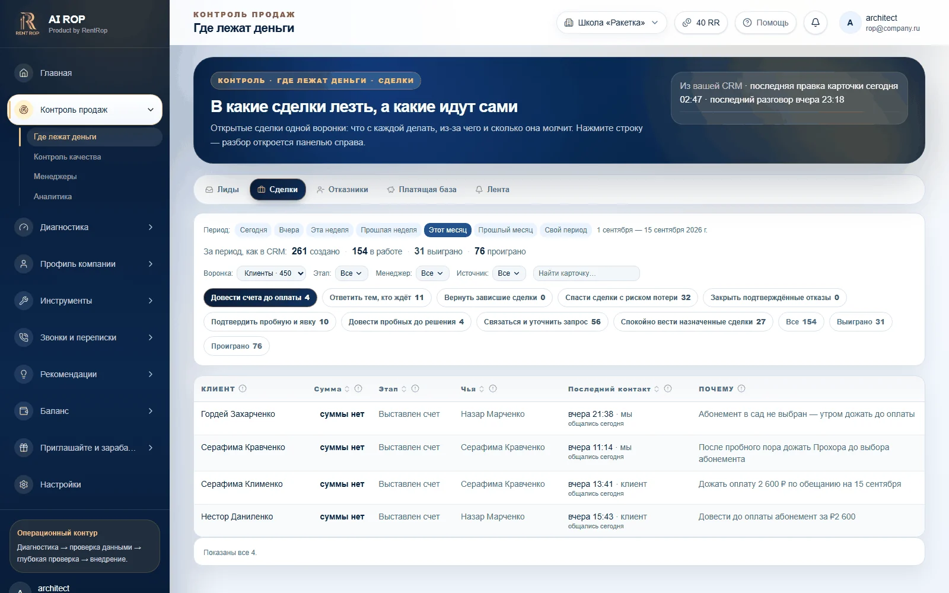The image size is (949, 593).
Task: Click the AI ROP logo
Action: 27,23
